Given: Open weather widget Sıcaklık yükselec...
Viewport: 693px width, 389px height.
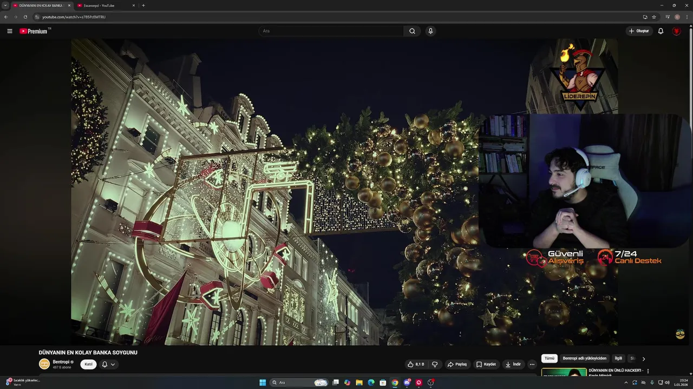Looking at the screenshot, I should [x=23, y=382].
